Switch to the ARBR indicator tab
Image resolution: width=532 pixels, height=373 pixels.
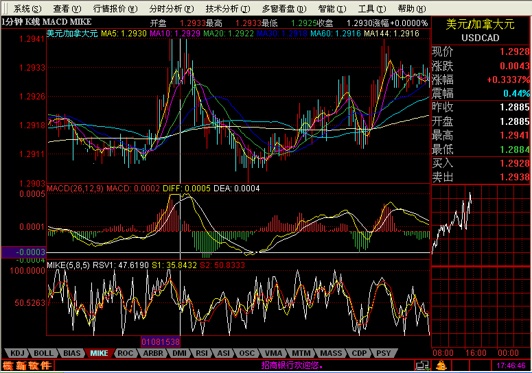tap(153, 353)
